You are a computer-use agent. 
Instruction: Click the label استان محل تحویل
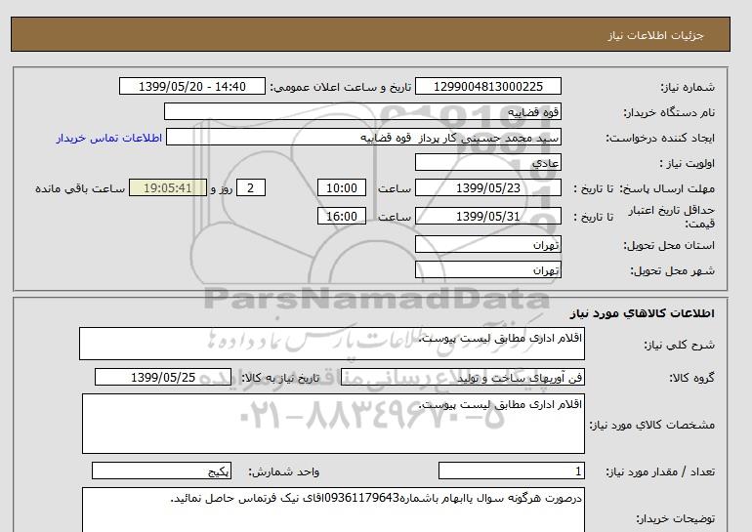669,245
